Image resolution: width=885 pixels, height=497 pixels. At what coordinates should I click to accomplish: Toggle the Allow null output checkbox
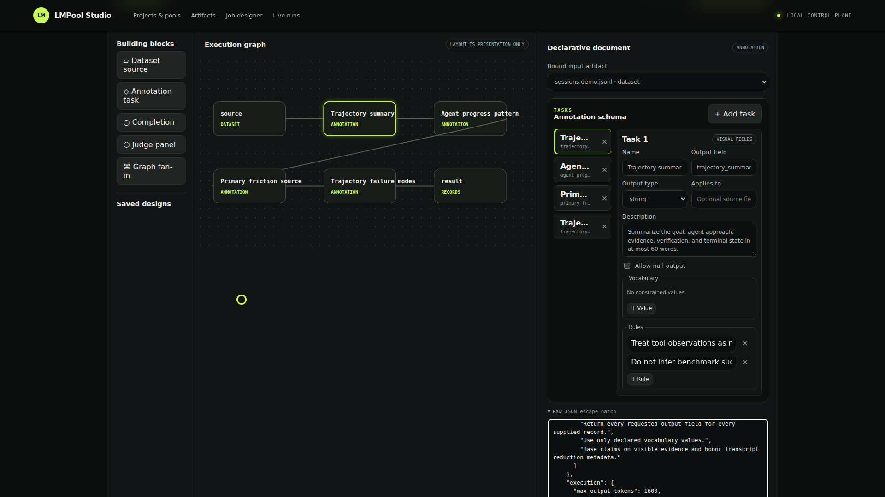click(627, 266)
